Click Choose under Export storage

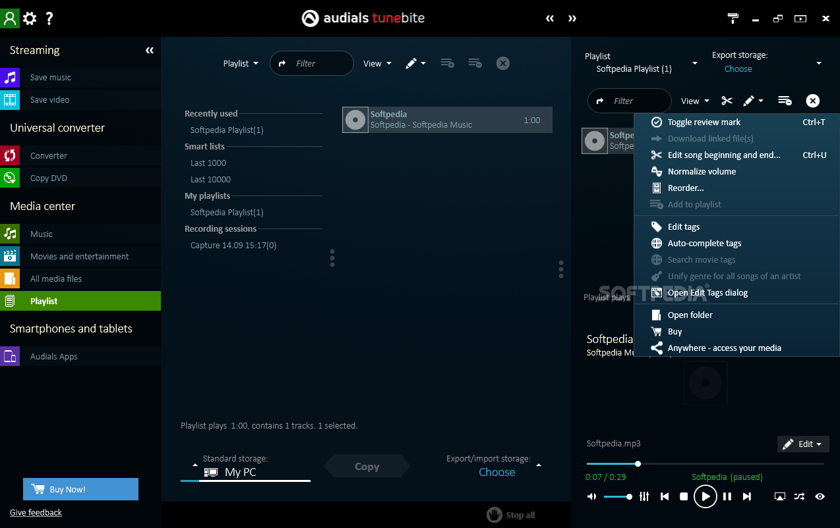(738, 68)
